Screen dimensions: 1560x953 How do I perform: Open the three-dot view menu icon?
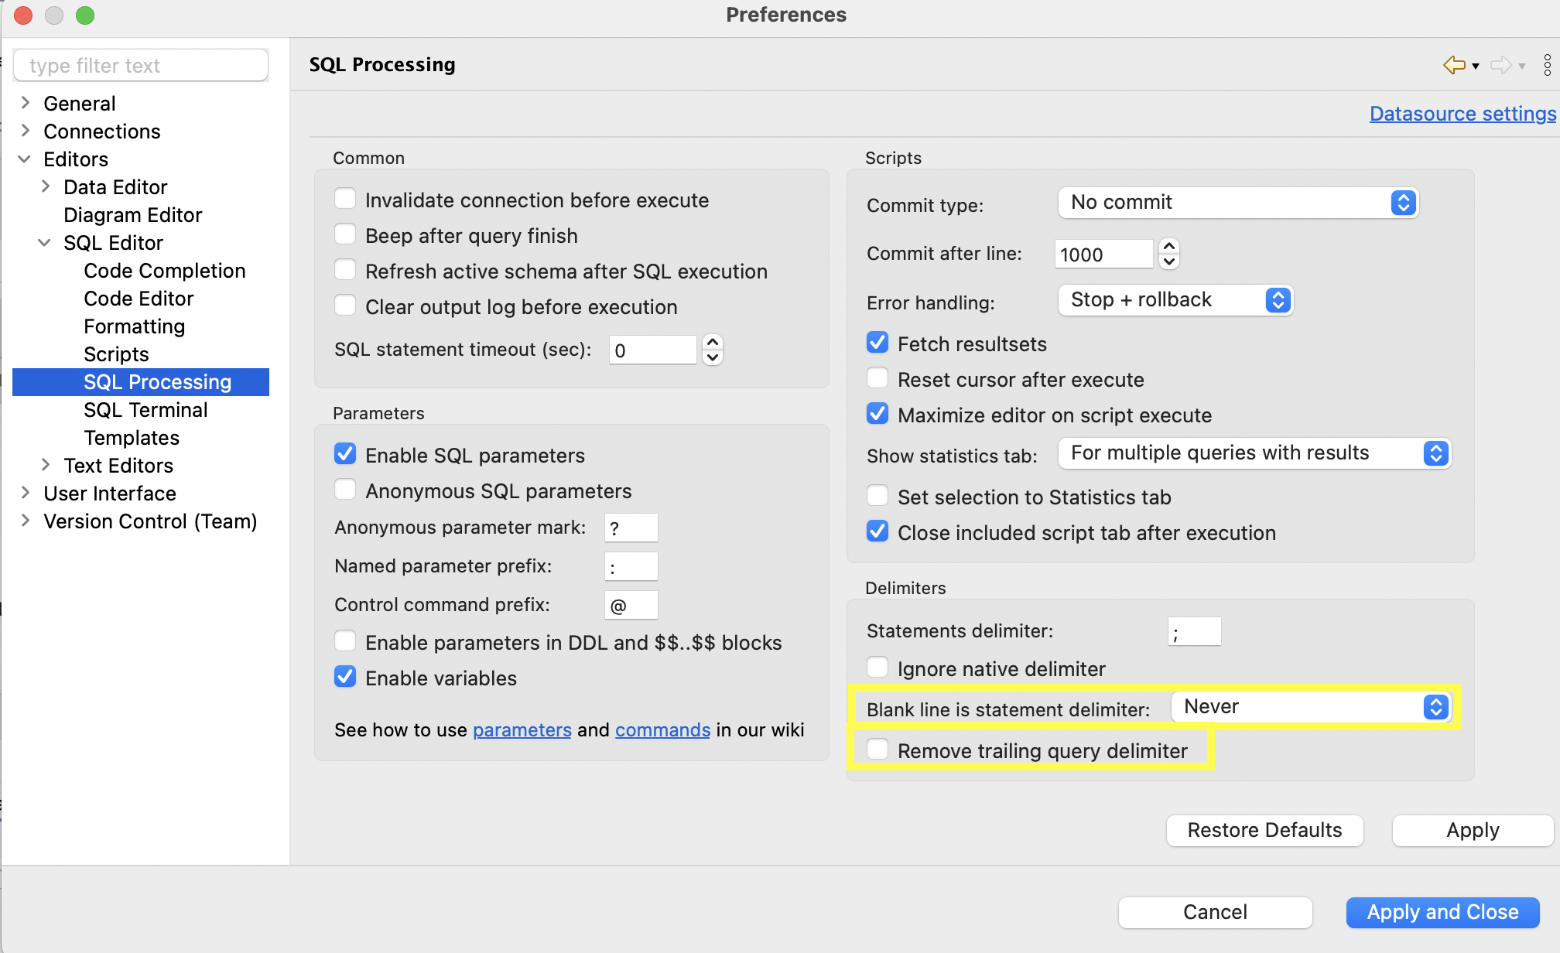[x=1547, y=65]
